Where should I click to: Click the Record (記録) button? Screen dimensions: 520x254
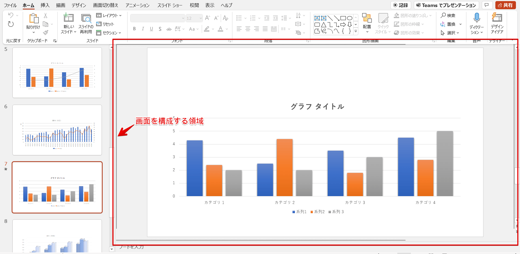[x=401, y=5]
